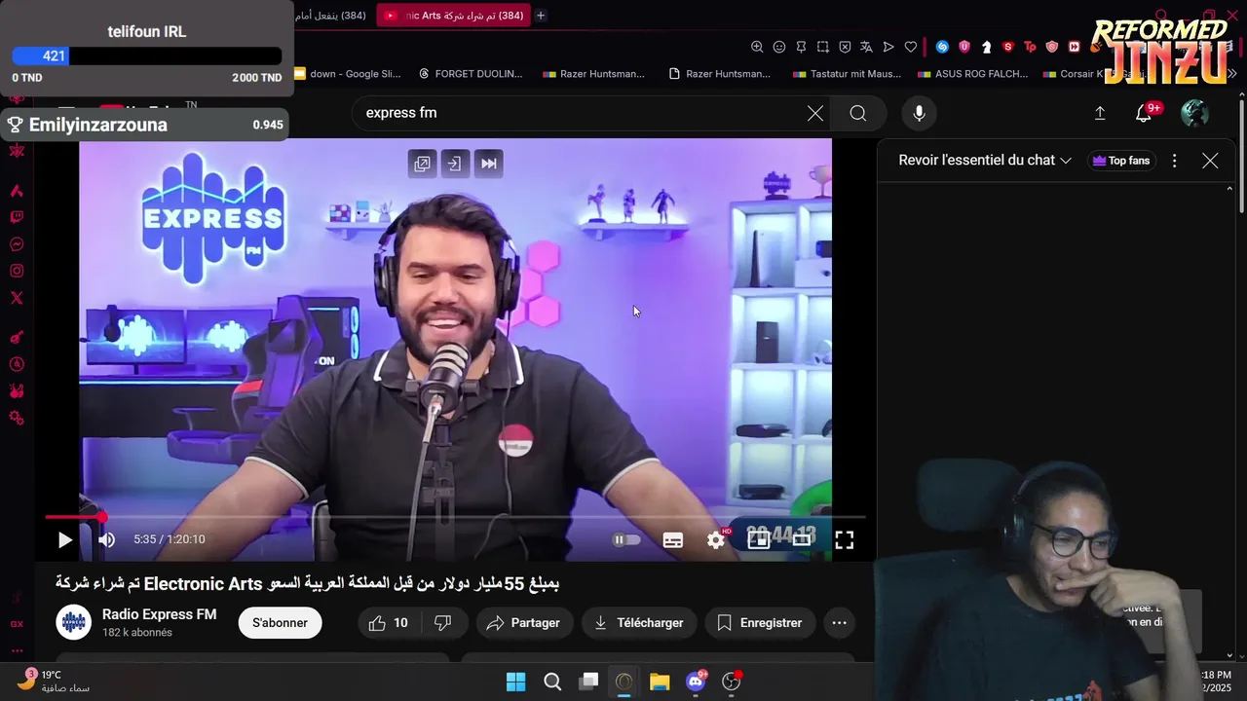The width and height of the screenshot is (1247, 701).
Task: Open Discord from the taskbar
Action: [696, 682]
